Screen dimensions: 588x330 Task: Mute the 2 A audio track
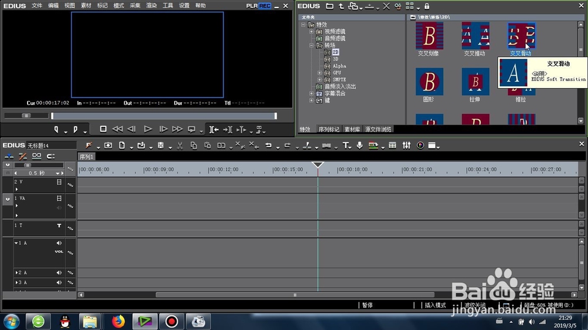(59, 272)
